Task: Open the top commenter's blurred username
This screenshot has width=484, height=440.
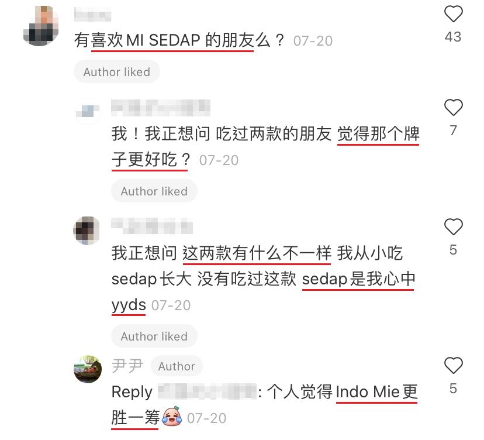Action: click(x=92, y=14)
